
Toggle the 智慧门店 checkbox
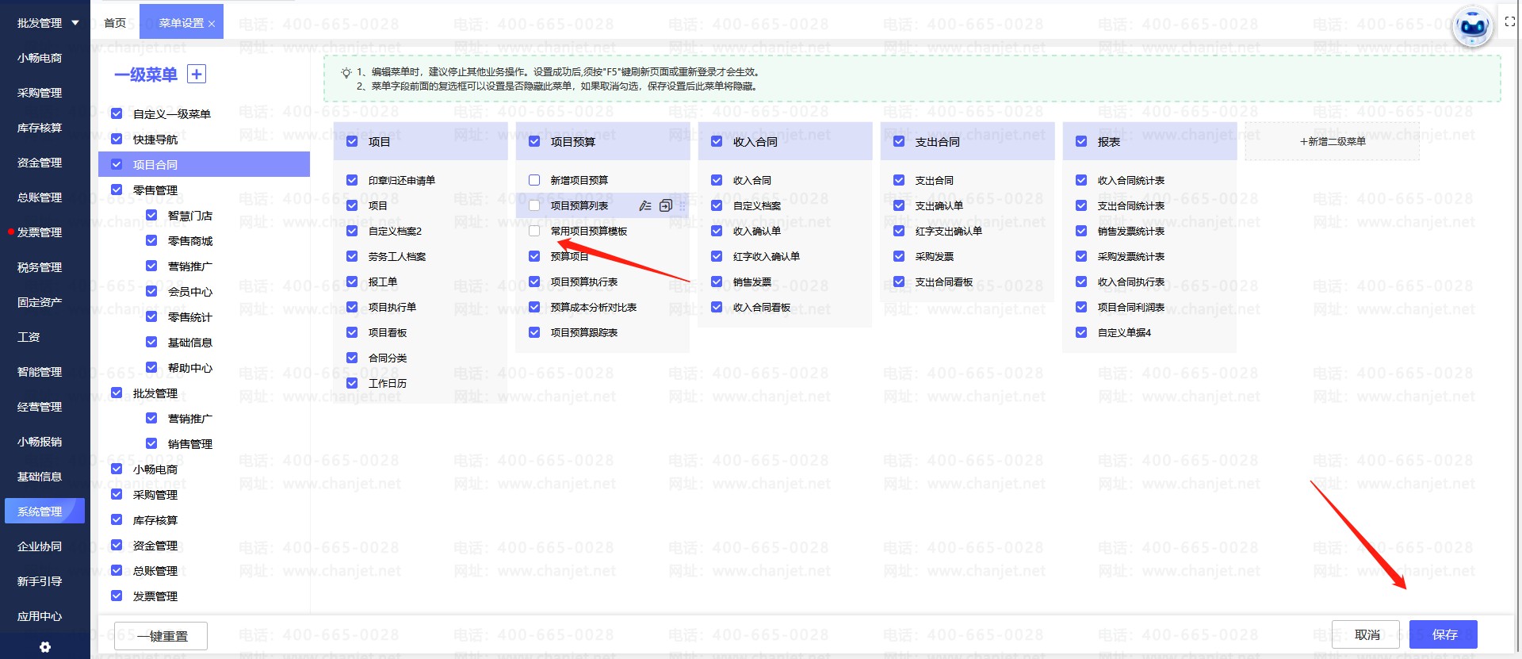click(x=151, y=216)
